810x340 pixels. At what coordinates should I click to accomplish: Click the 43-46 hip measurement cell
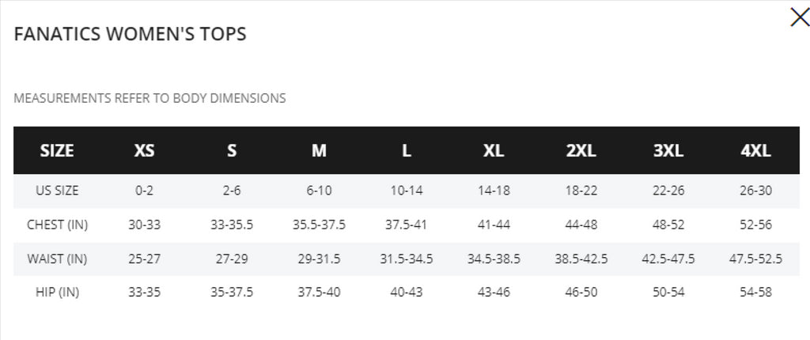(x=494, y=292)
